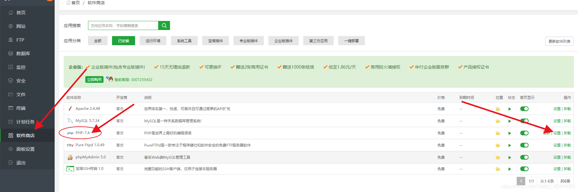Open the phpMyAdmin row folder location icon
Screen dimensions: 578x192
498,157
